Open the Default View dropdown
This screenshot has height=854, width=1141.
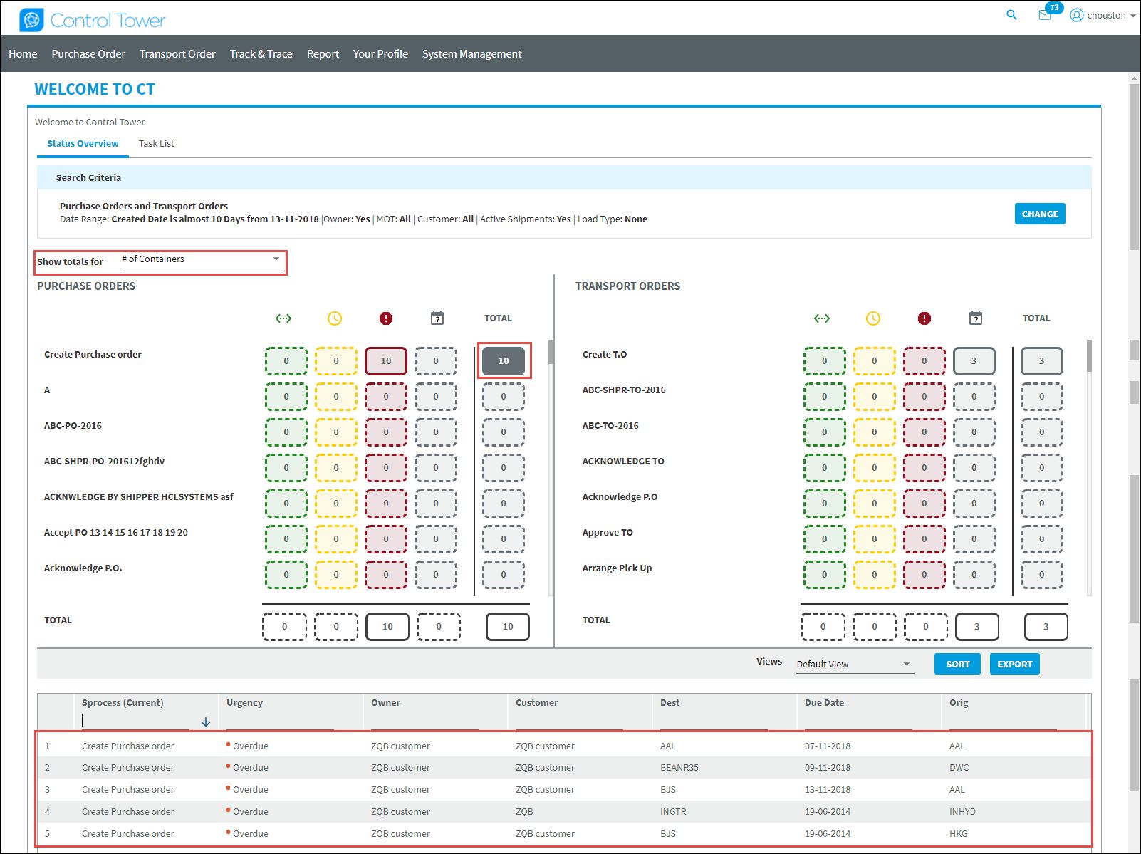[855, 664]
